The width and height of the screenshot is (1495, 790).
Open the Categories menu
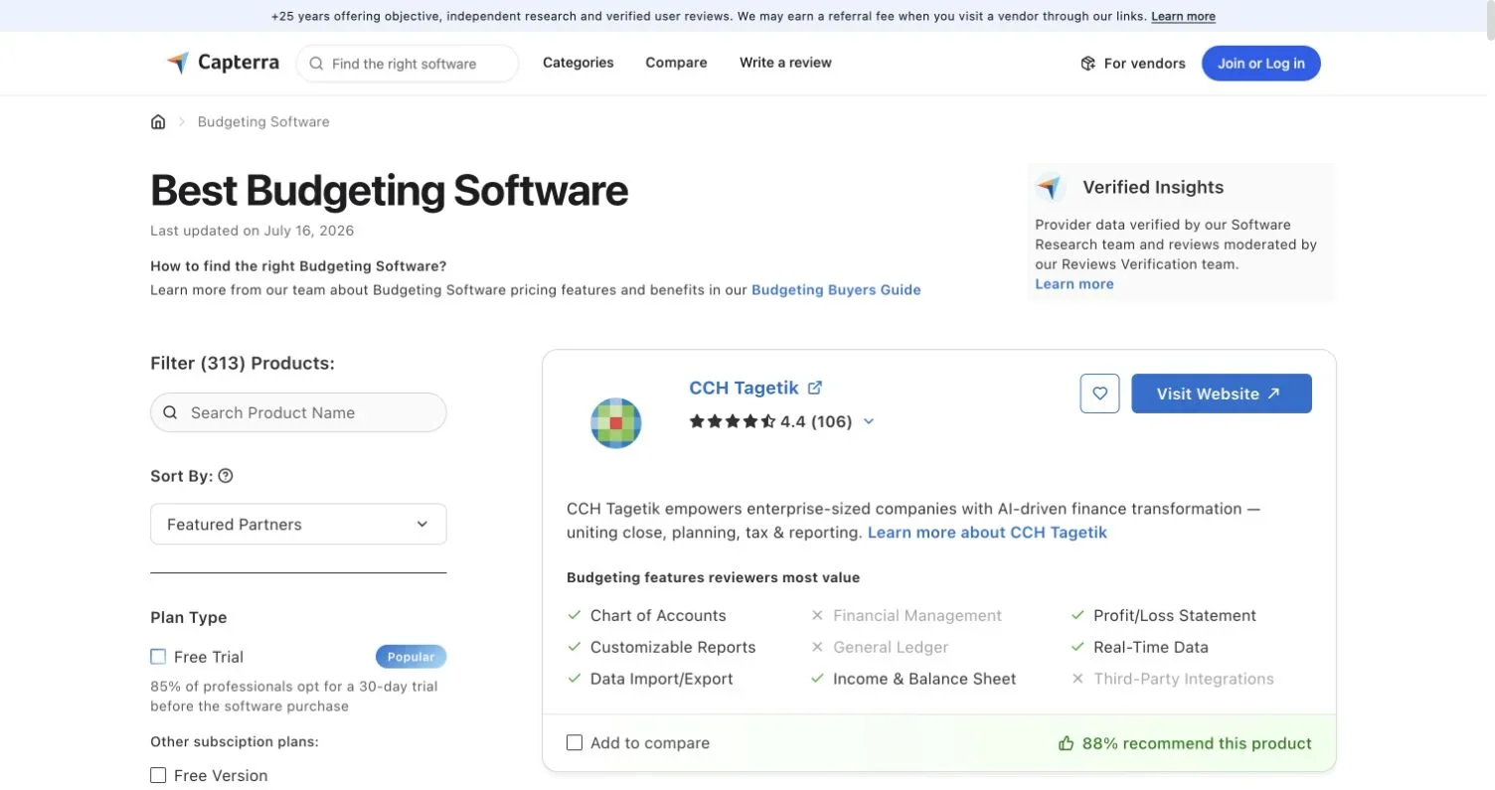click(579, 63)
